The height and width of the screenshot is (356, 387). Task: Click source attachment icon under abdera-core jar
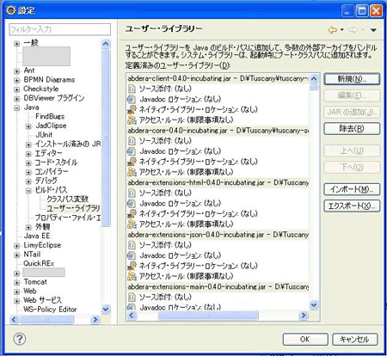pos(132,141)
